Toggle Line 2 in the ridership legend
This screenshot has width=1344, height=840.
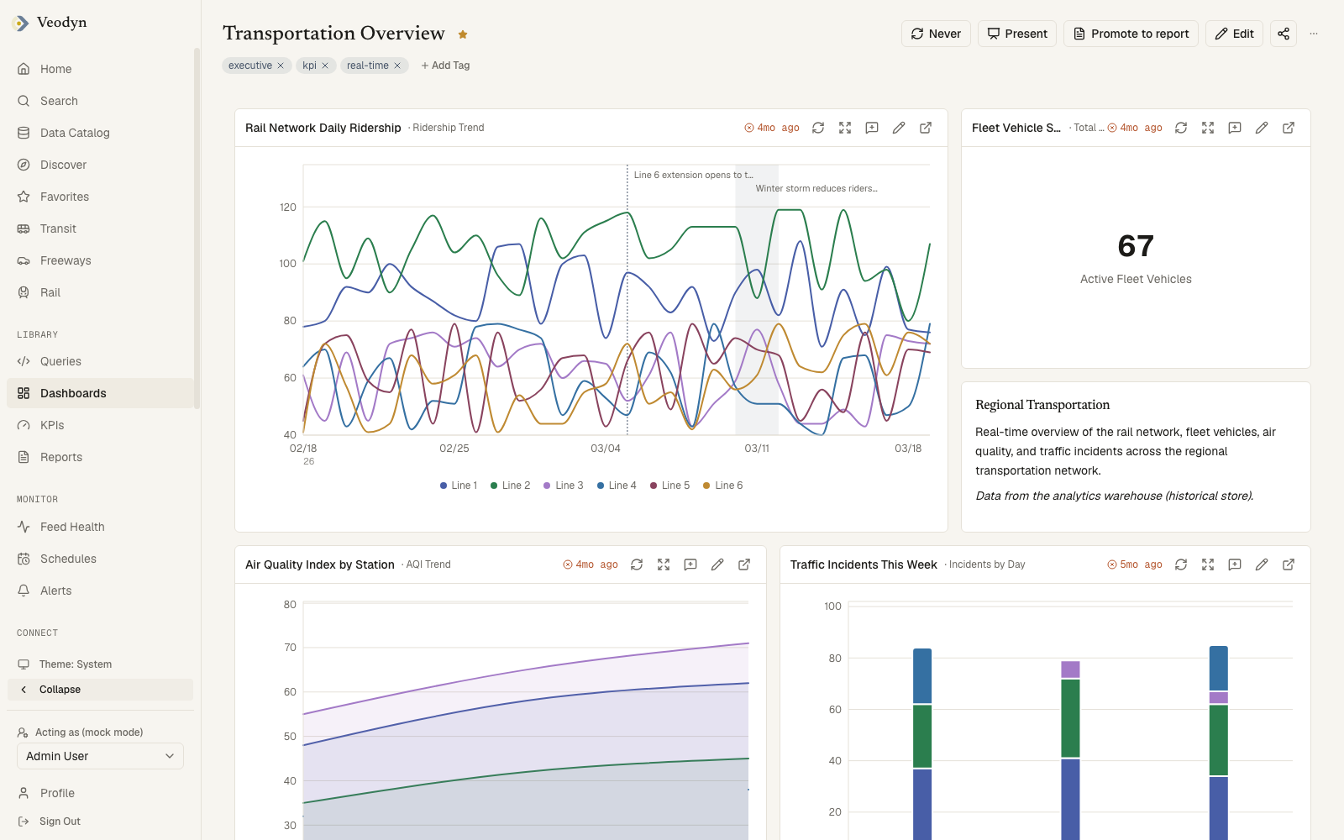(510, 486)
